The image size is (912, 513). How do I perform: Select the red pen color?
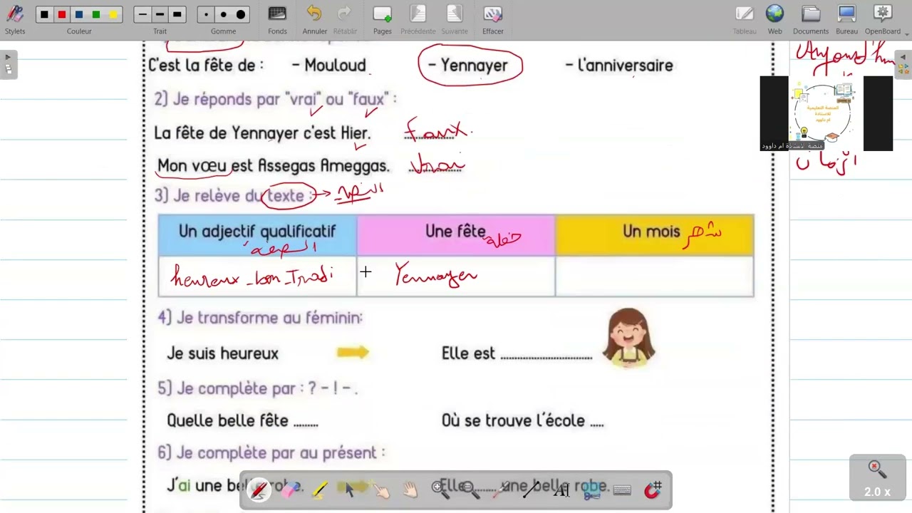(x=62, y=14)
